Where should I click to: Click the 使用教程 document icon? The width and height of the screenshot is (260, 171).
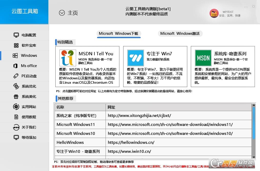[x=16, y=117]
